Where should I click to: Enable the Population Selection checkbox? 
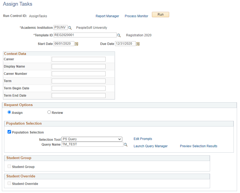tap(9, 132)
